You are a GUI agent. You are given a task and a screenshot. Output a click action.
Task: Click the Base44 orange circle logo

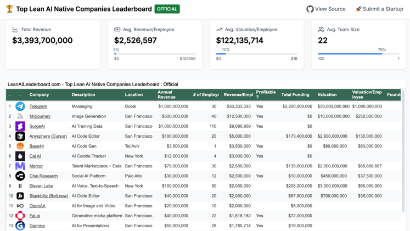20,146
